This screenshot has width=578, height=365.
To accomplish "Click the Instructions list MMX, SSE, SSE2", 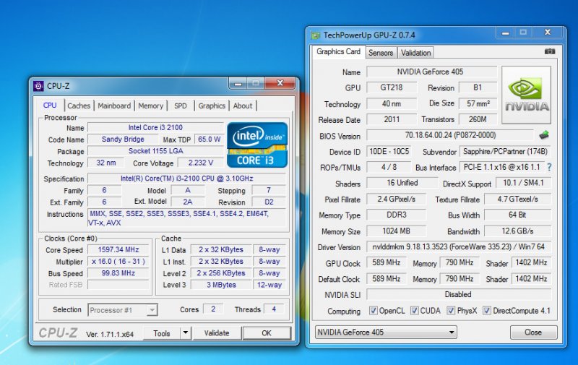I will tap(186, 218).
